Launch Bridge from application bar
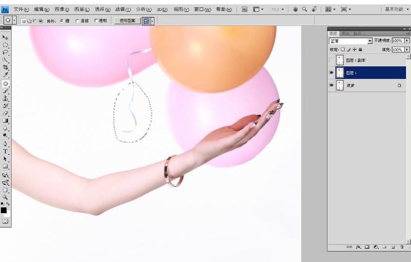Image resolution: width=411 pixels, height=262 pixels. click(x=244, y=9)
